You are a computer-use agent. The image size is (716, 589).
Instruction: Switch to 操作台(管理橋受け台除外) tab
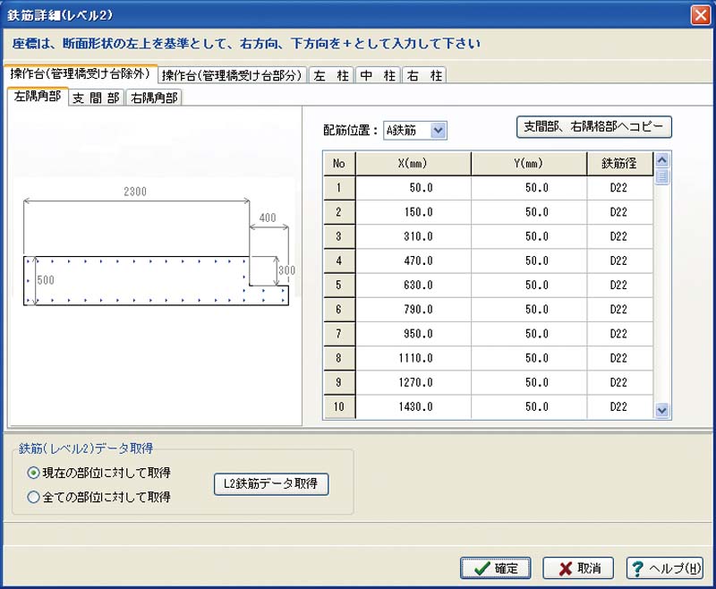pyautogui.click(x=81, y=73)
